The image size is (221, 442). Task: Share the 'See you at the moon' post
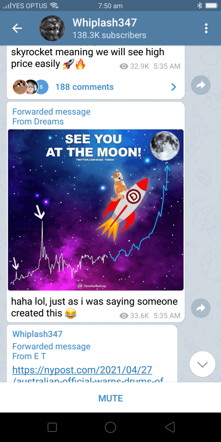click(x=201, y=308)
